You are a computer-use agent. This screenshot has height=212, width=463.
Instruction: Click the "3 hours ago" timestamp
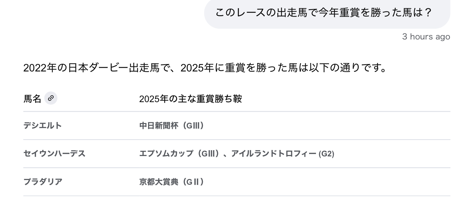[426, 37]
